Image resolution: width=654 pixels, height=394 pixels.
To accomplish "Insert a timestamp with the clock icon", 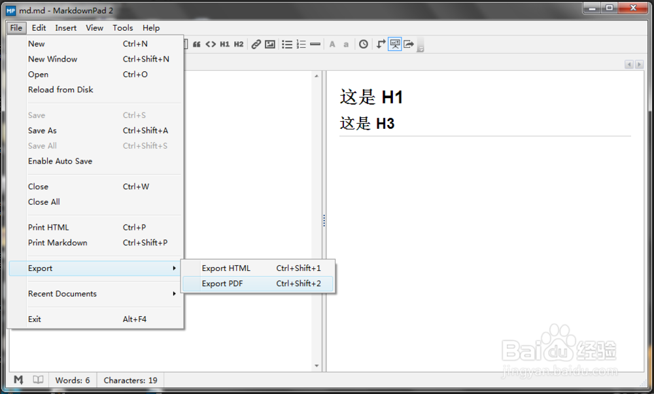I will [363, 45].
